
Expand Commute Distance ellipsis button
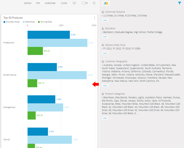105,20
